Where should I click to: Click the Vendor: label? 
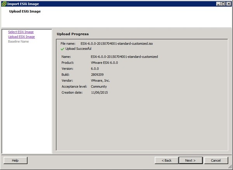point(67,81)
